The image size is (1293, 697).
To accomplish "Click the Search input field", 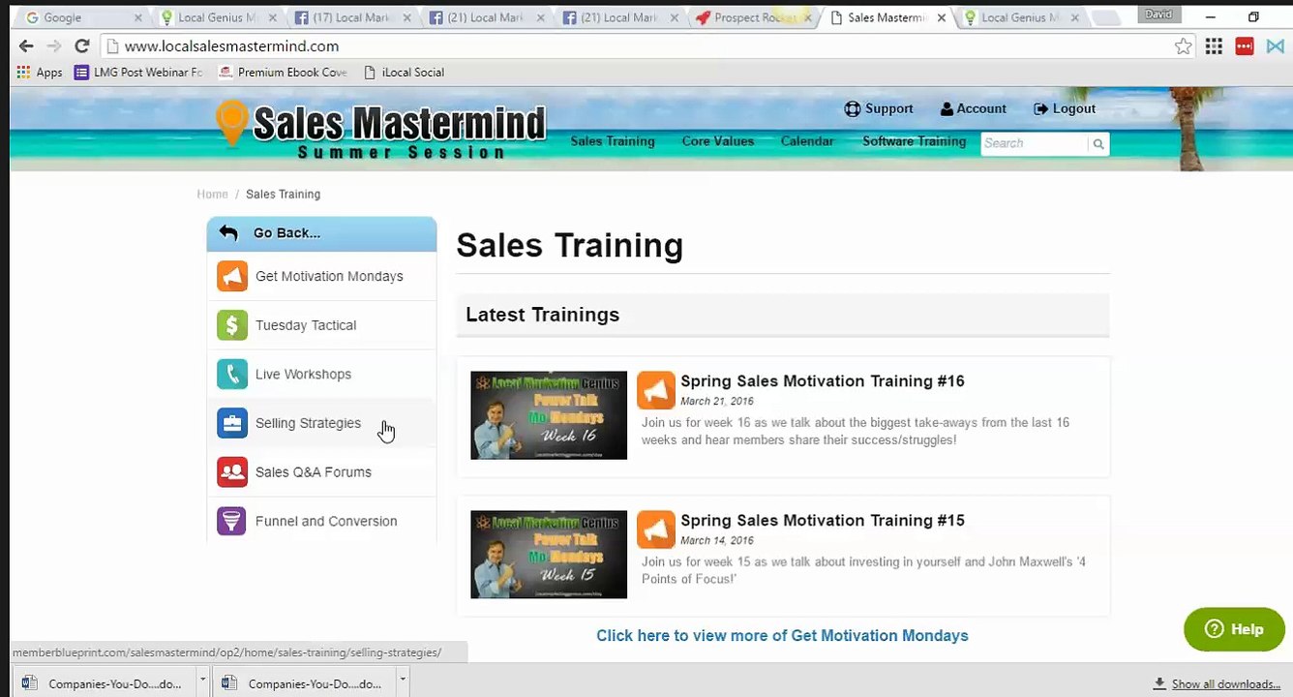I will point(1035,143).
